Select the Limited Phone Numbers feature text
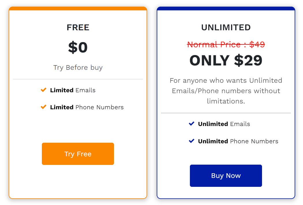303x205 pixels. (x=87, y=107)
